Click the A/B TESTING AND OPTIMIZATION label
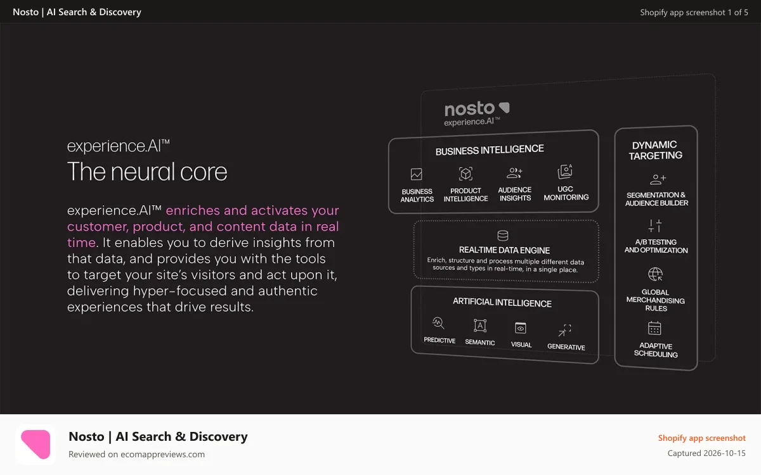761x475 pixels. pos(656,246)
